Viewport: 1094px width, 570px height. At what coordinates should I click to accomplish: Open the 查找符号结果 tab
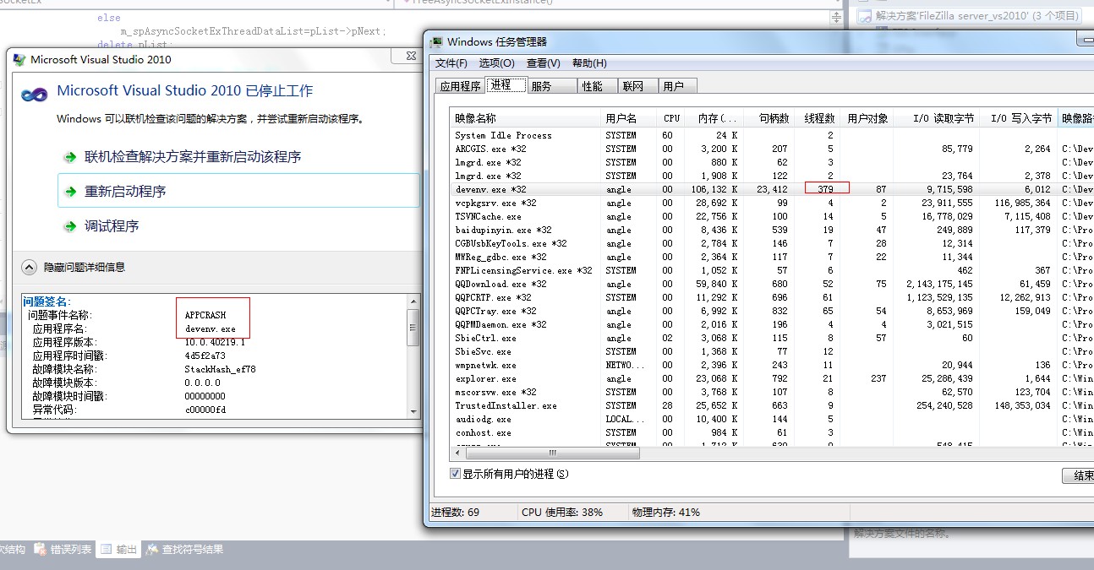coord(185,550)
